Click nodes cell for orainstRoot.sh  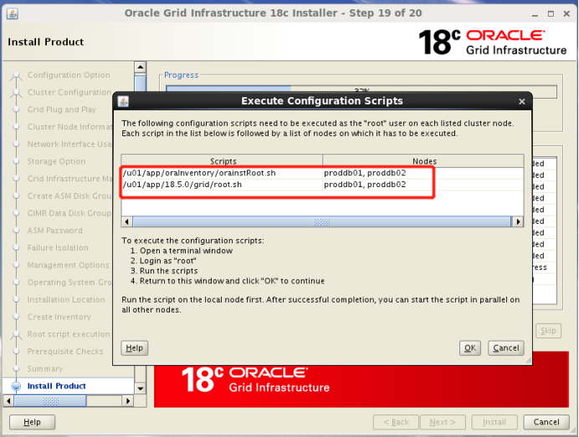pos(423,173)
